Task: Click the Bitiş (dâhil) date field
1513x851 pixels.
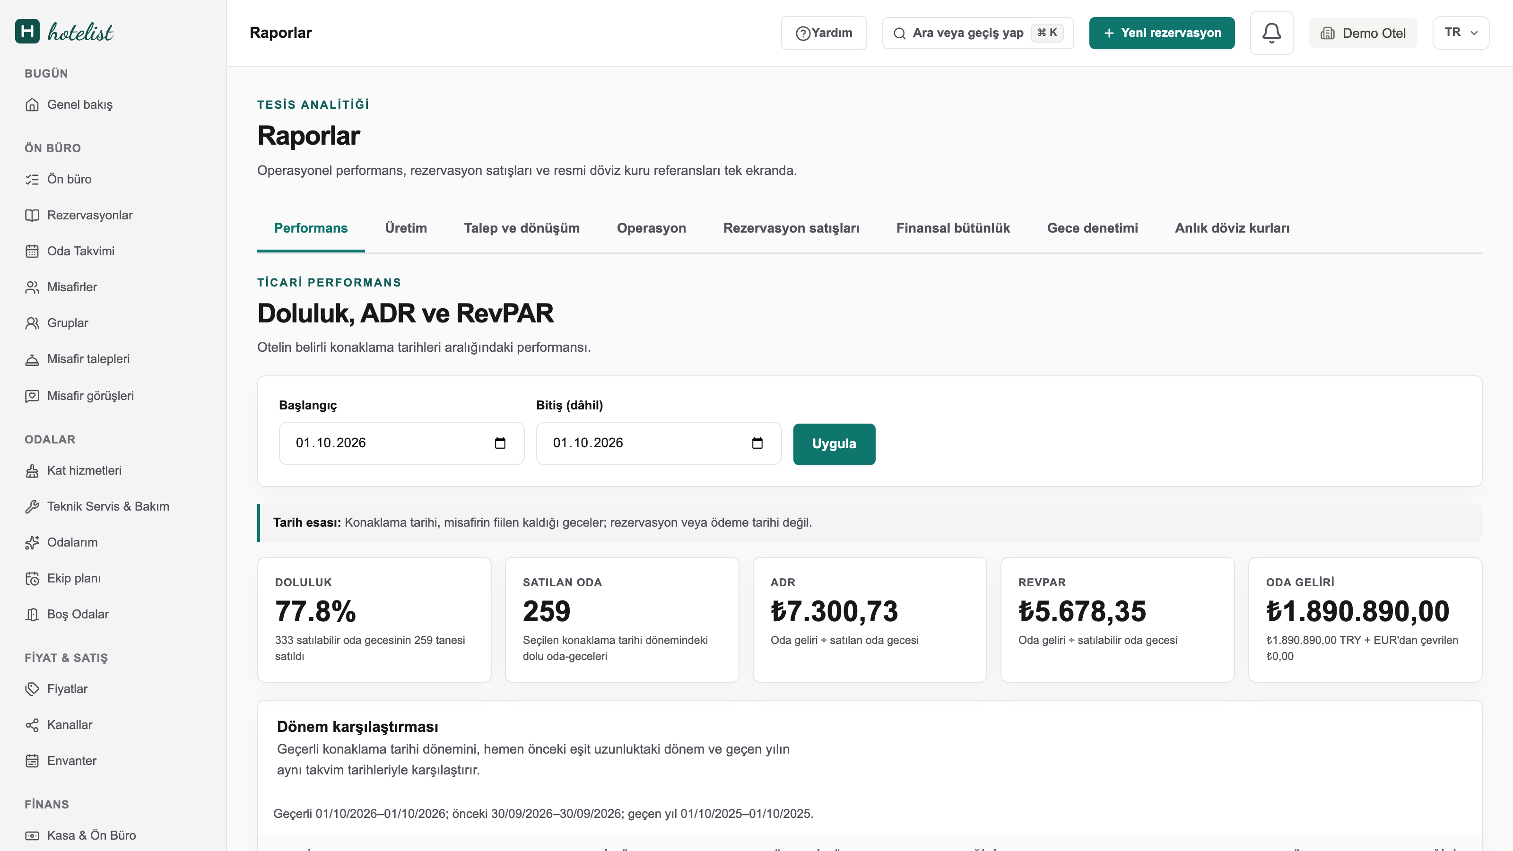Action: (659, 443)
